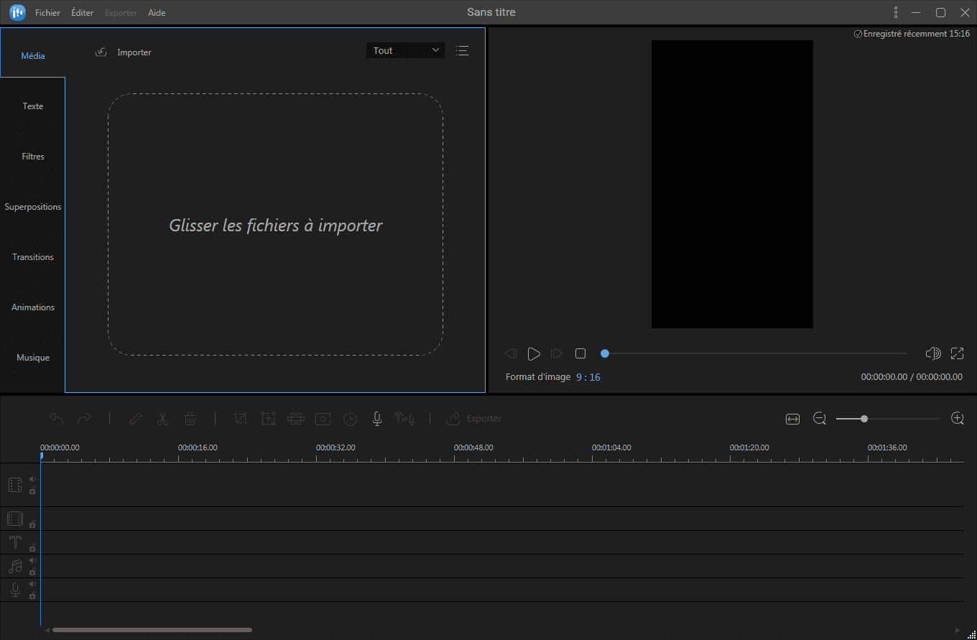
Task: Lock the music track
Action: tap(32, 572)
